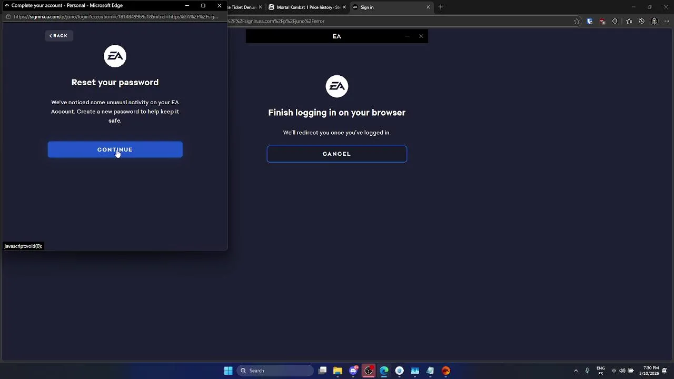Image resolution: width=674 pixels, height=379 pixels.
Task: Go back using the Back link
Action: [58, 36]
